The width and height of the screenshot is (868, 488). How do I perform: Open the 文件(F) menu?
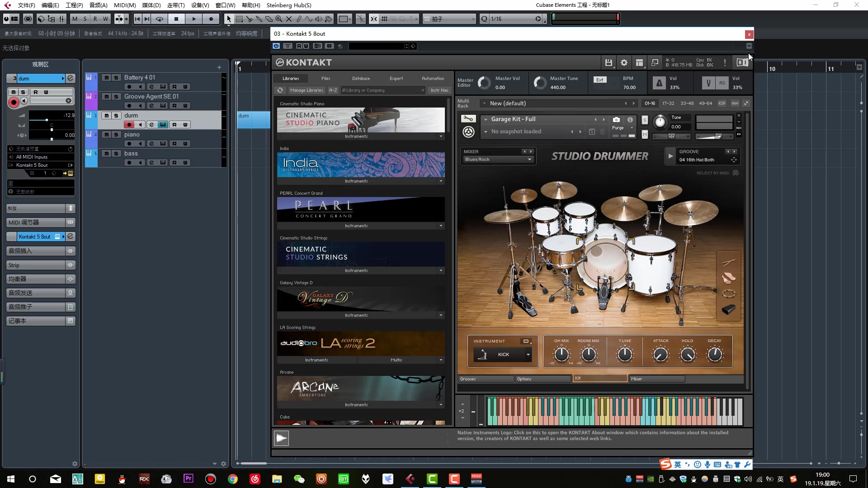[26, 5]
